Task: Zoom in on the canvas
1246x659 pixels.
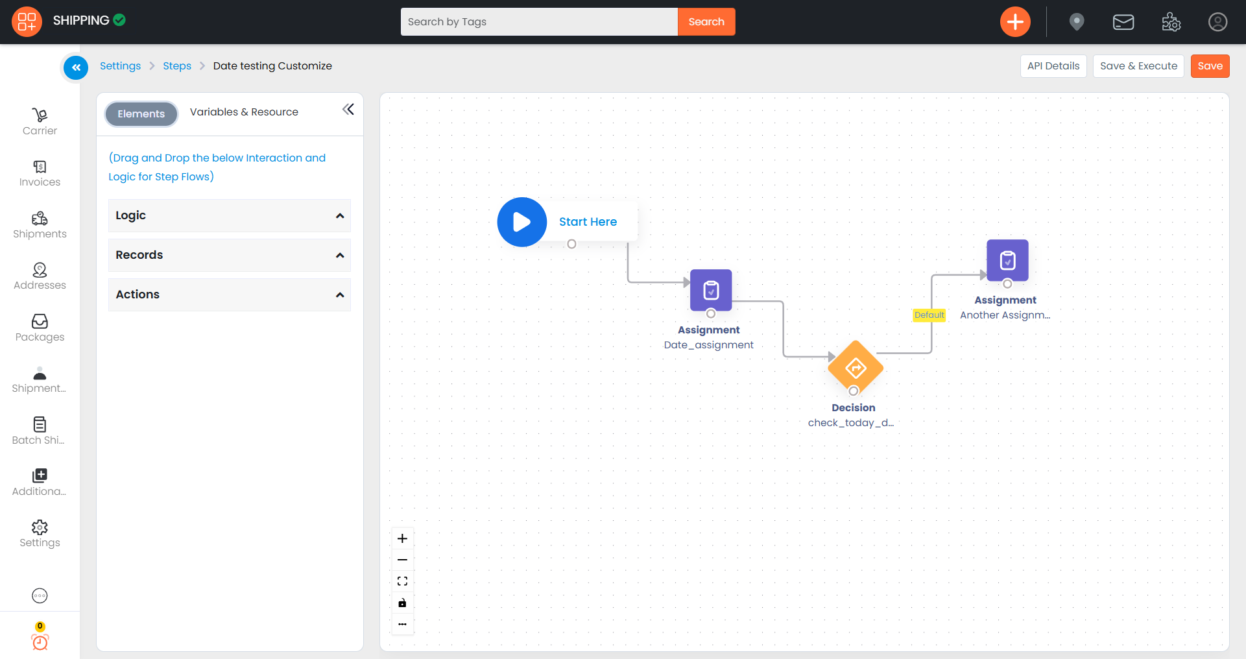Action: [402, 538]
